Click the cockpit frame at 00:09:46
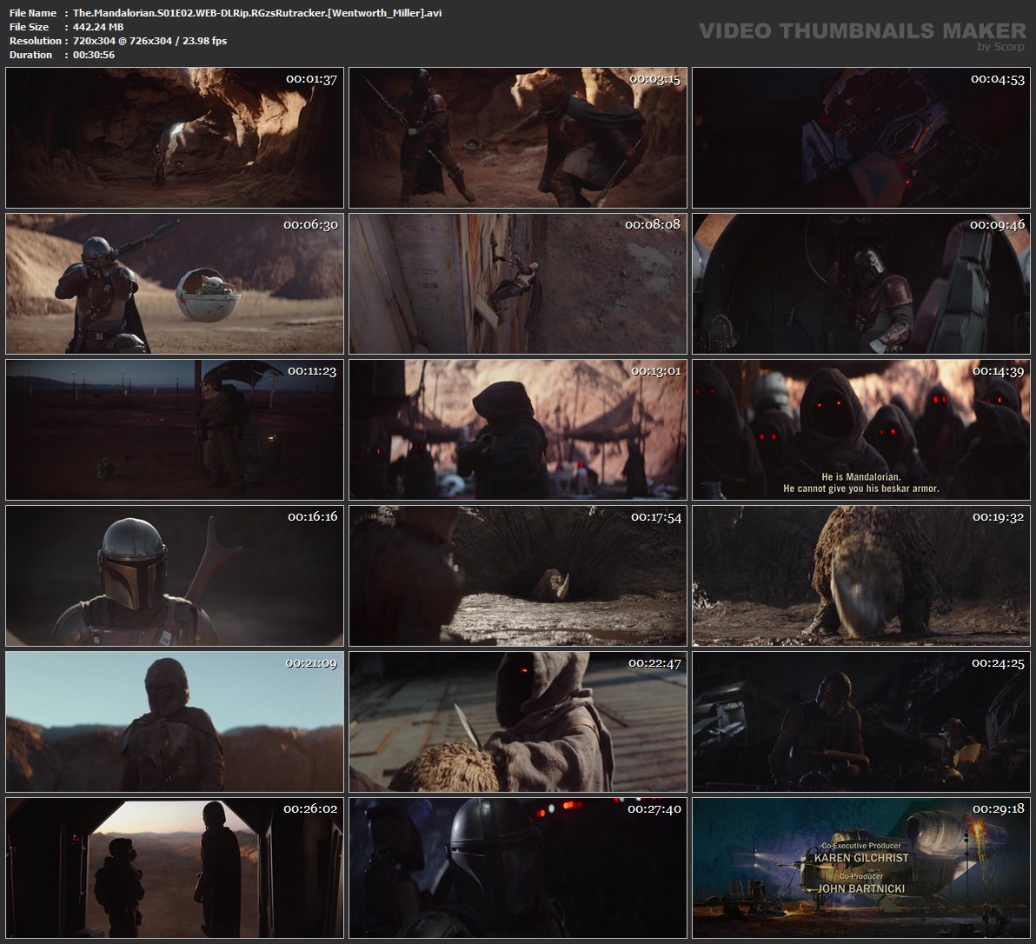 (x=861, y=283)
